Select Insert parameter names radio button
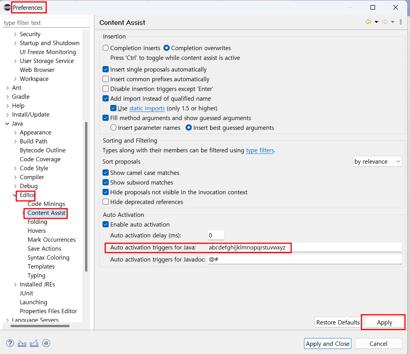 coord(113,127)
